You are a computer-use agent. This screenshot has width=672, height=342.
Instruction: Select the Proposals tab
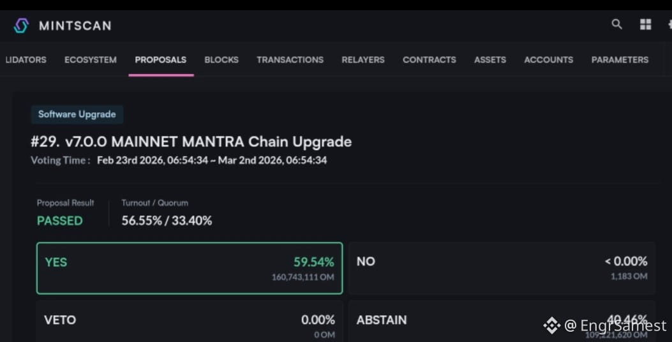pyautogui.click(x=161, y=60)
